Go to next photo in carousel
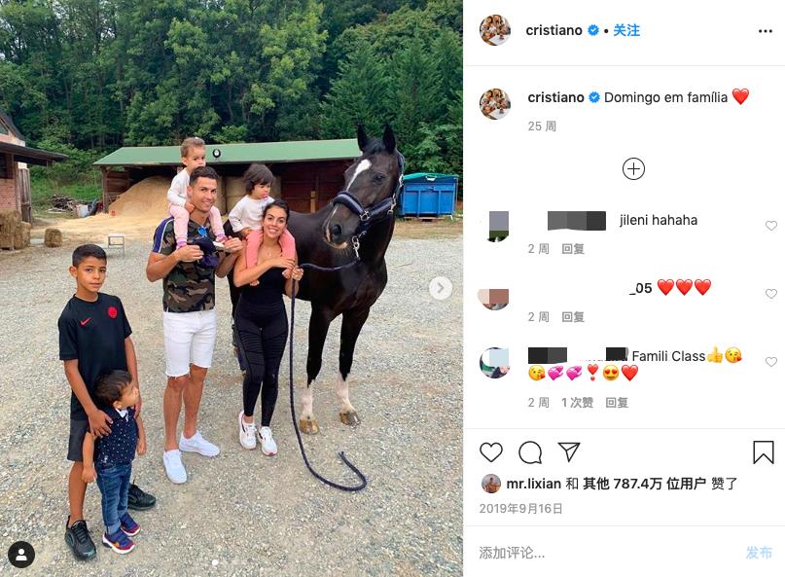This screenshot has width=785, height=577. pyautogui.click(x=441, y=288)
